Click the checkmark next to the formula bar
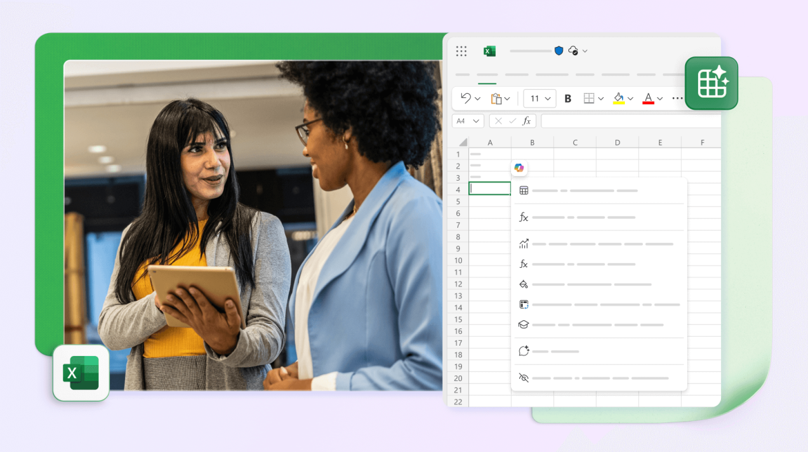This screenshot has width=808, height=452. pos(512,121)
